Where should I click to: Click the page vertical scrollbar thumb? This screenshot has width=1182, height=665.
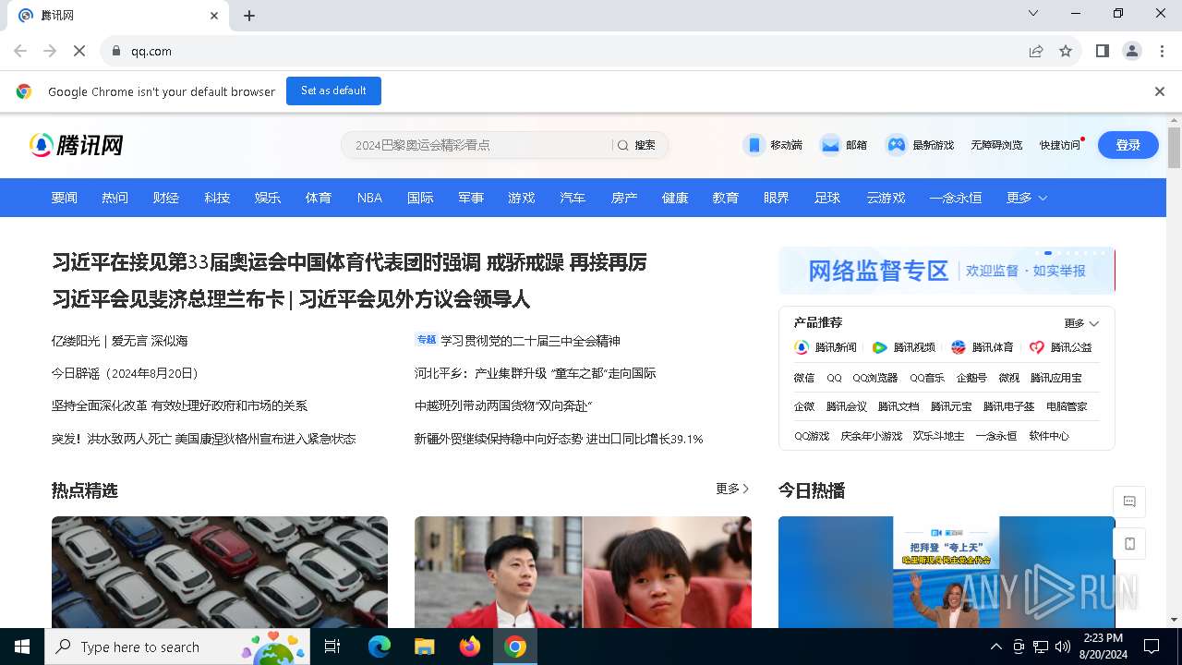click(x=1175, y=148)
